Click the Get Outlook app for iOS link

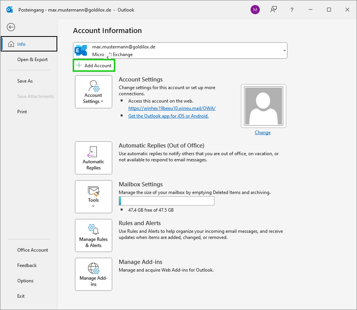pos(168,116)
